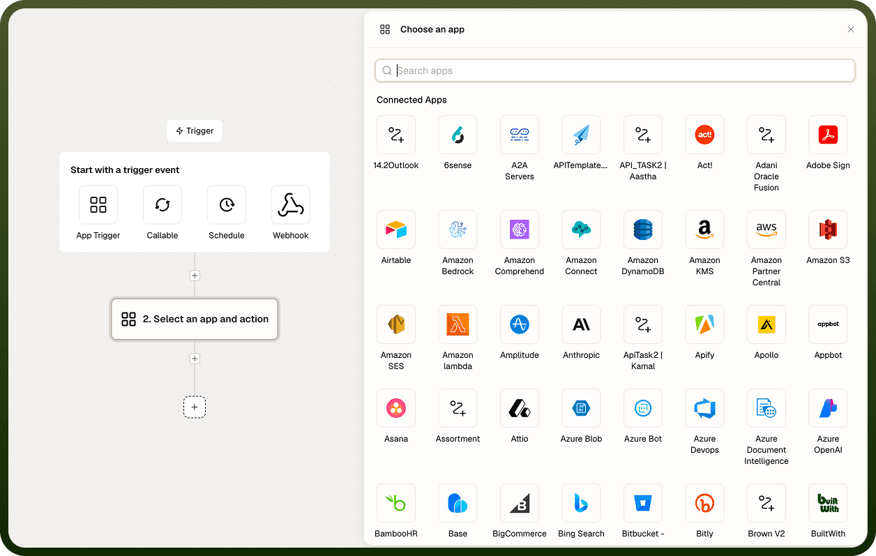Click the dashed add step box
The height and width of the screenshot is (556, 876).
tap(195, 407)
